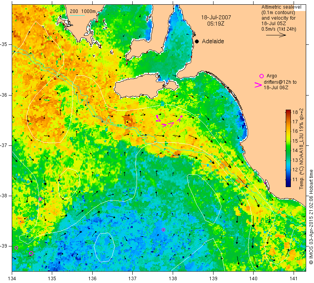Click the time stamp 05:19Z

pos(215,24)
